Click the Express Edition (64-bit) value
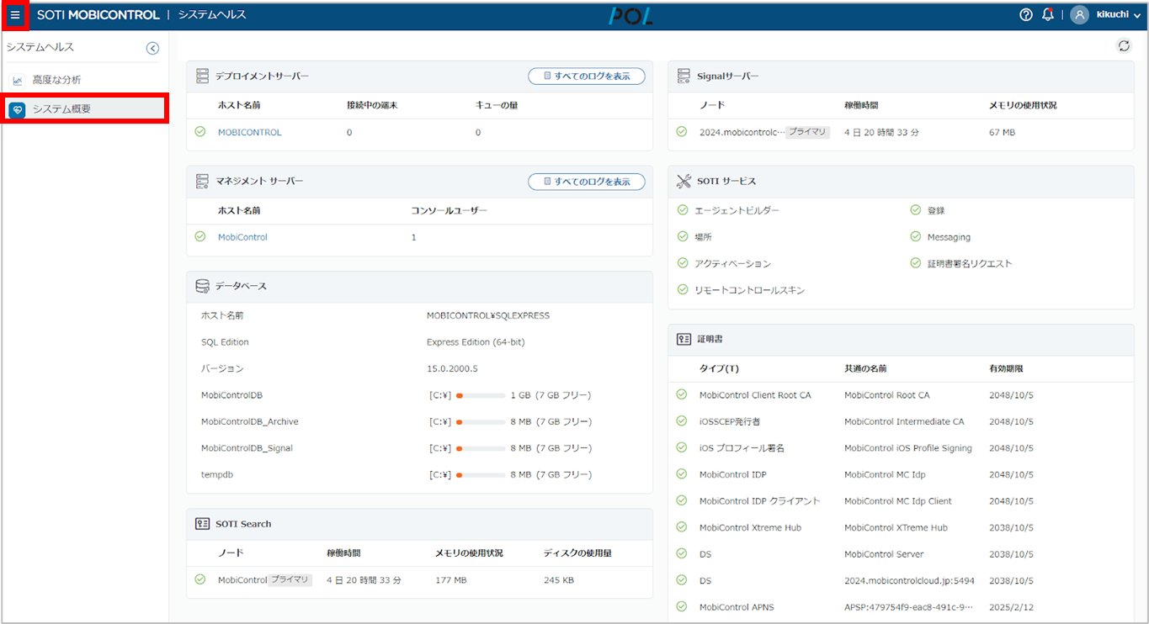 [476, 342]
